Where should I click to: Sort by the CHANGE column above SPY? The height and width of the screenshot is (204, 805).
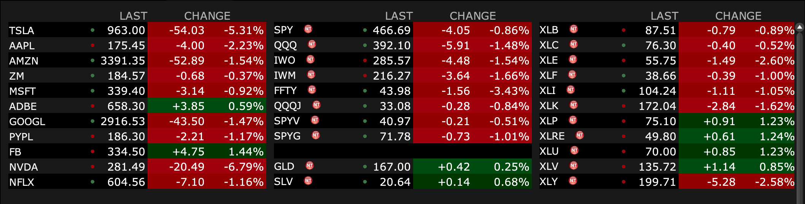click(473, 16)
